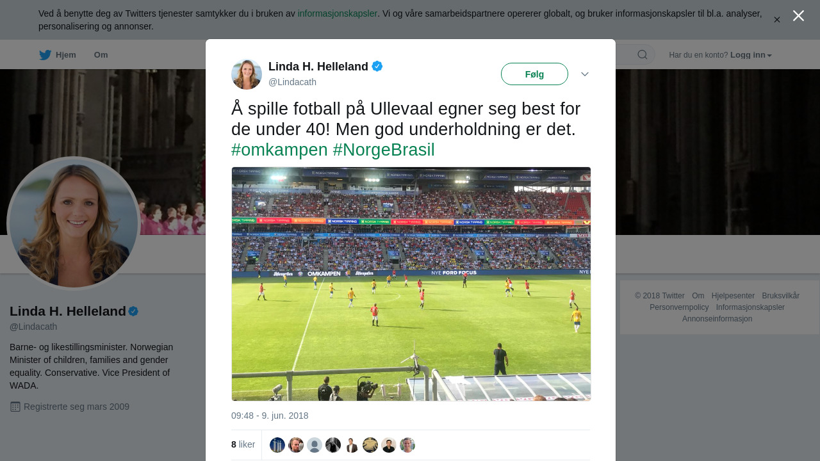
Task: Dismiss the cookie notice small X
Action: (777, 20)
